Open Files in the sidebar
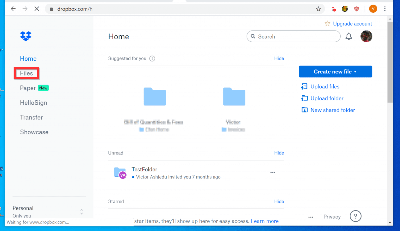 click(x=27, y=73)
